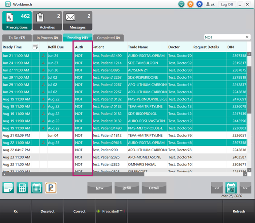Click the green monitor icon in title bar
Screen dimensions: 255x223
181,4
